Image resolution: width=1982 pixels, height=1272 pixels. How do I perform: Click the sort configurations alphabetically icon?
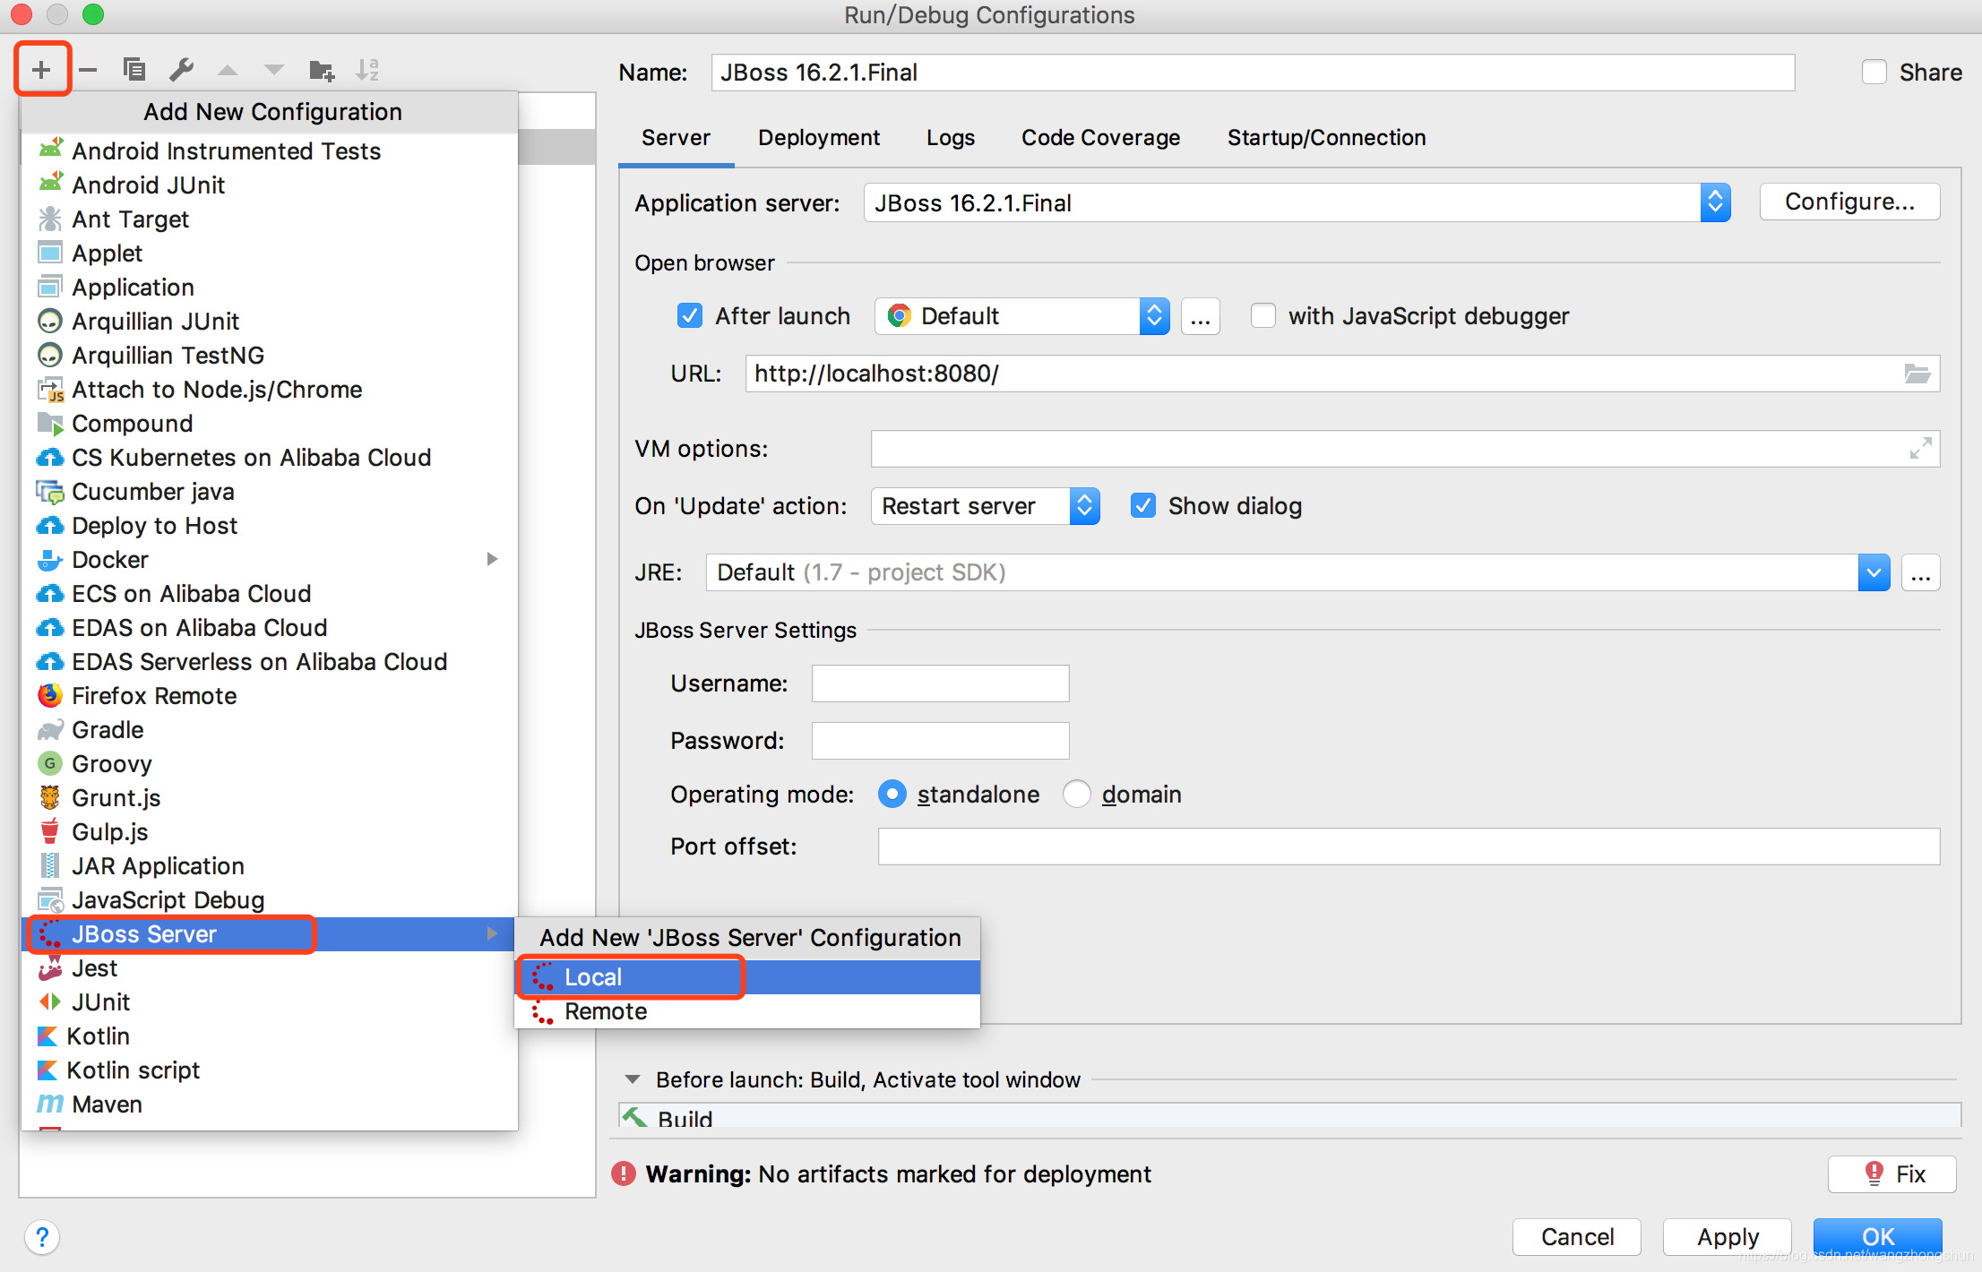point(367,69)
